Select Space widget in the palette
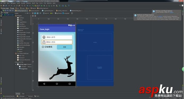Screen dimensions: 184x99 tap(20, 52)
